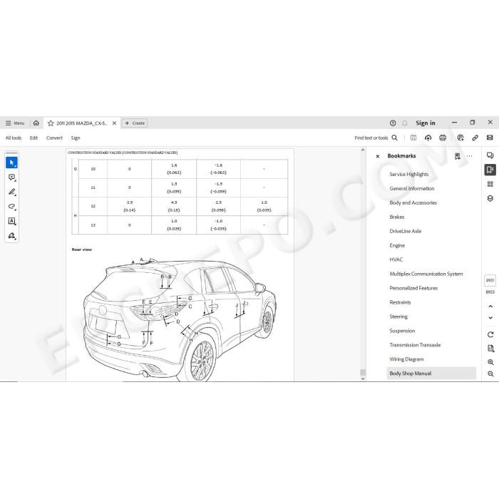Open the Wiring Diagram bookmark
The height and width of the screenshot is (499, 499).
coord(407,359)
